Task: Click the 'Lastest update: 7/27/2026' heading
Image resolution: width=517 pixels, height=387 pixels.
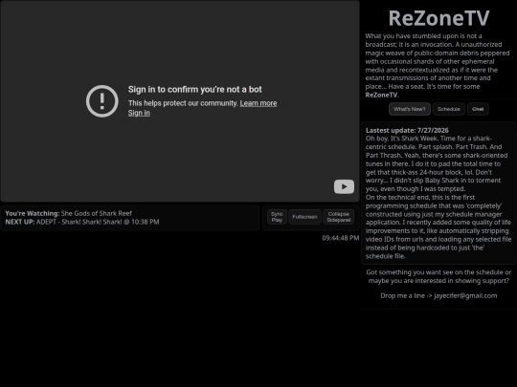Action: (x=407, y=130)
